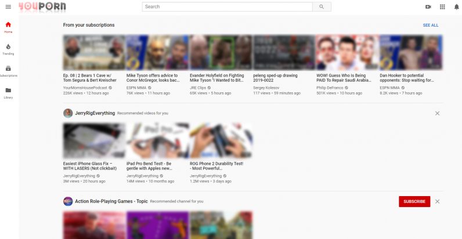Open the video upload camera icon
The image size is (462, 239).
point(428,7)
